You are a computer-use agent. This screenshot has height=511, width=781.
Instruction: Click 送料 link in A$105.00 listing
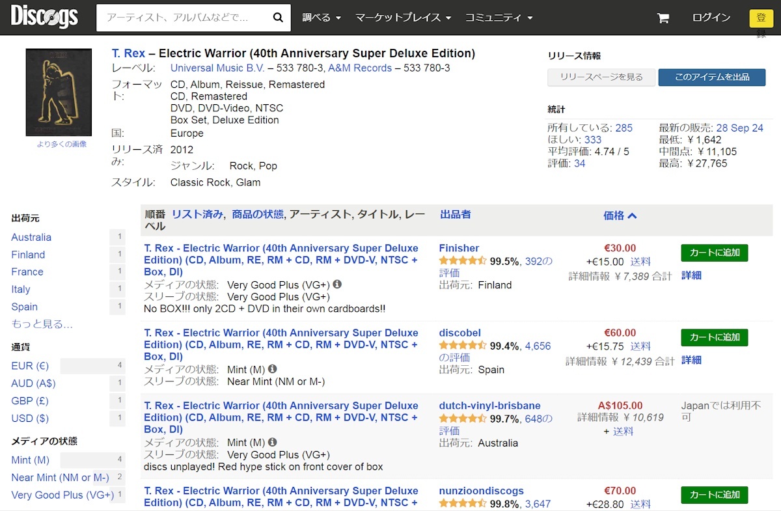[623, 431]
